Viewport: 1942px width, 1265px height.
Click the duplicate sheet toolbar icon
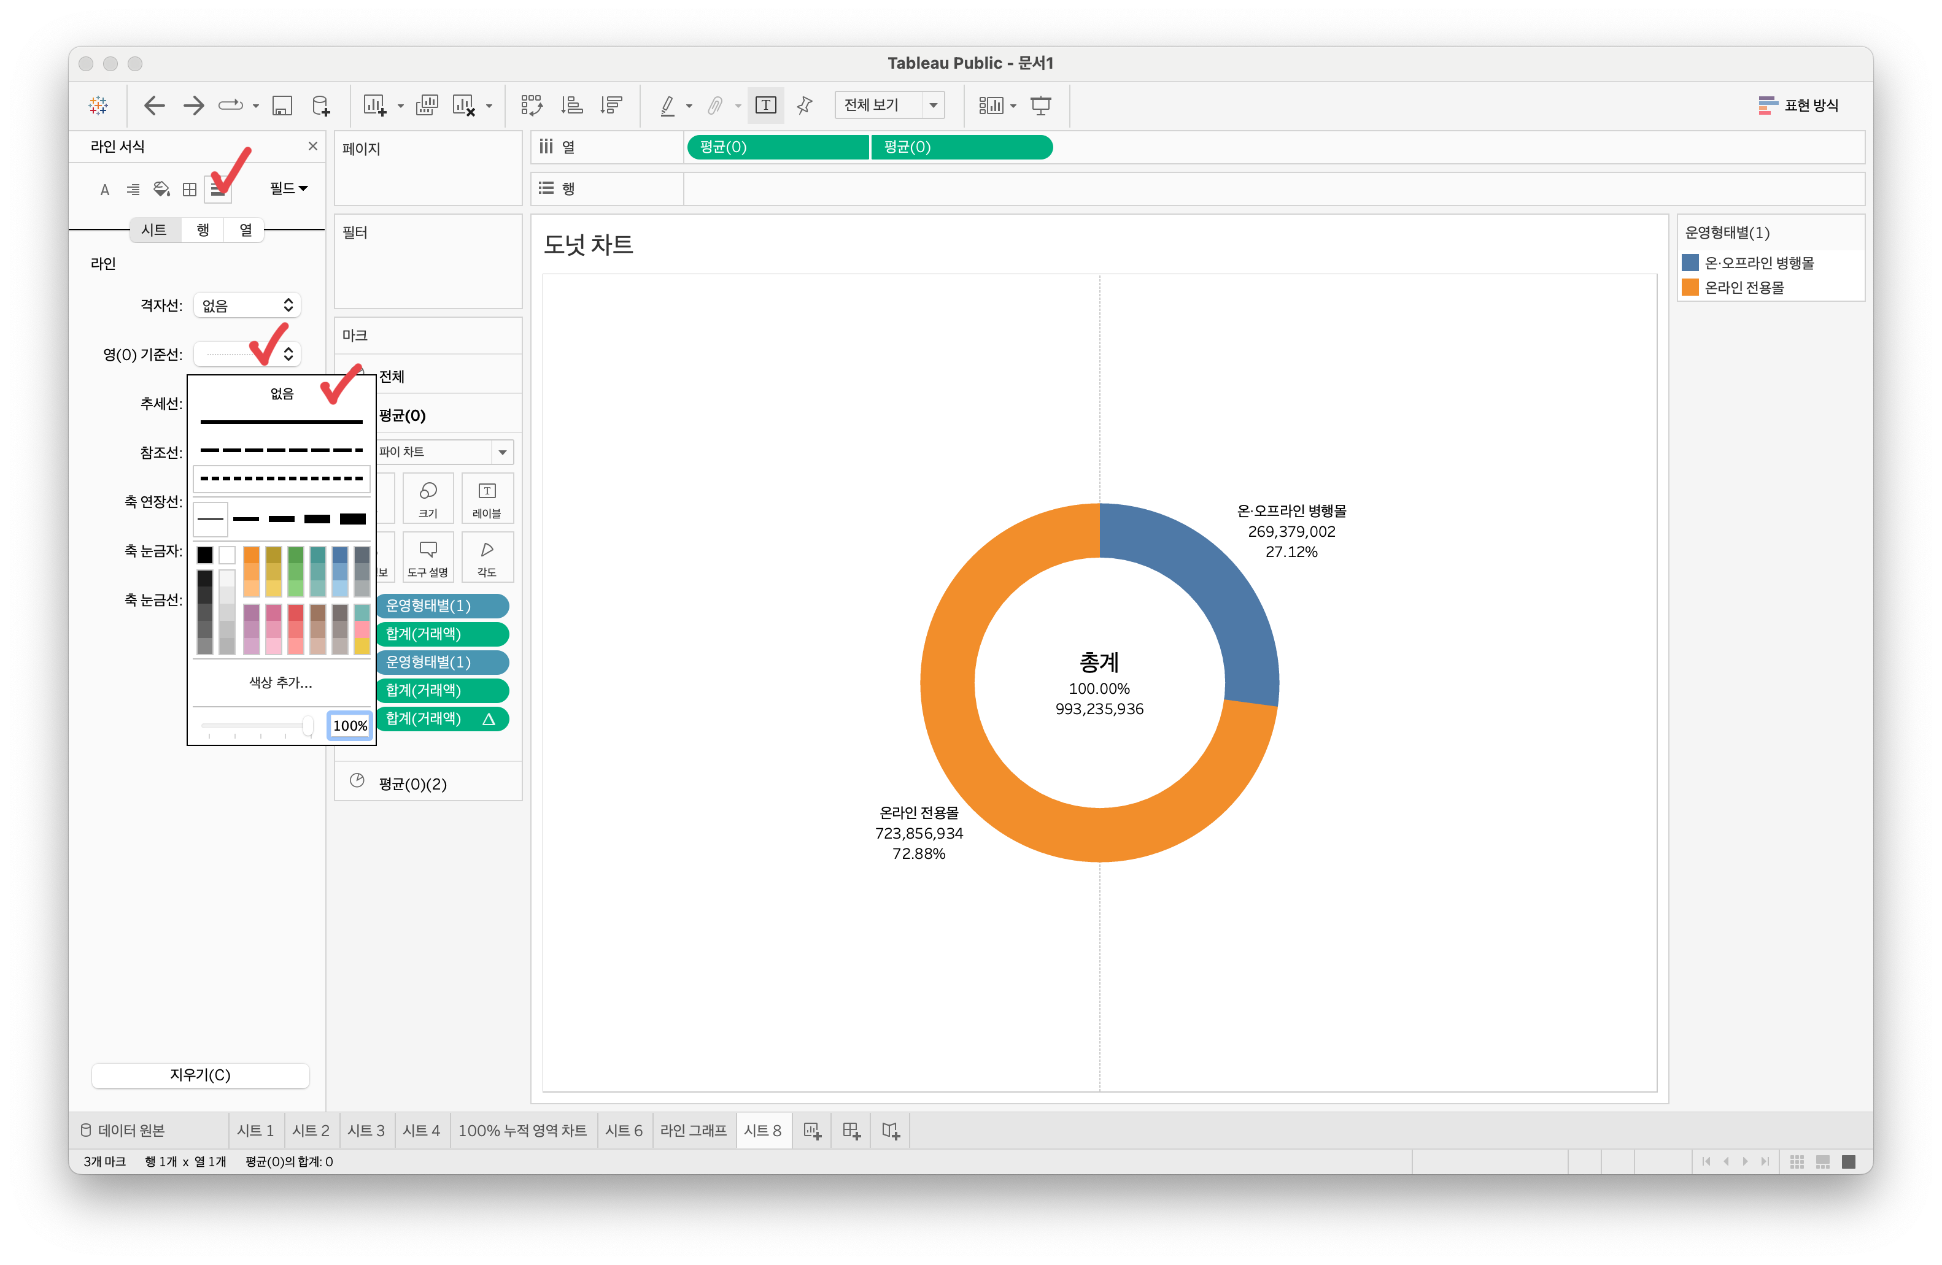pos(427,106)
